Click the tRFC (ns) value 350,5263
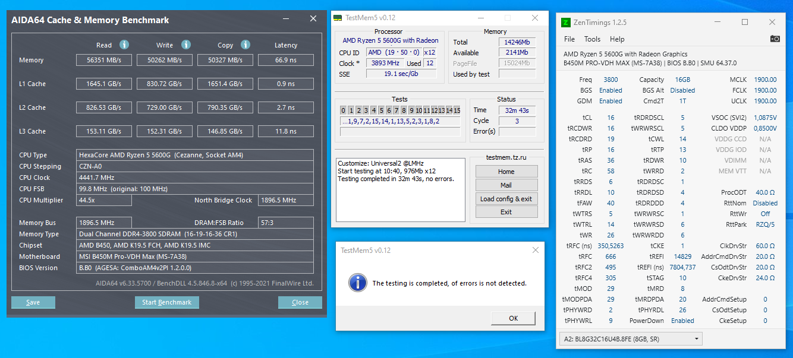Viewport: 793px width, 358px height. (611, 246)
